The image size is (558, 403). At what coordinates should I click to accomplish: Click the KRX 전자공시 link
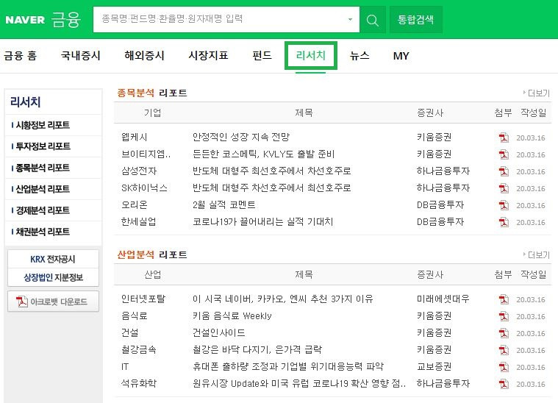(x=53, y=259)
